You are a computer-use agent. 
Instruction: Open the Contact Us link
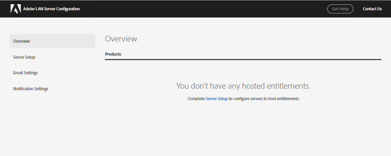(372, 9)
